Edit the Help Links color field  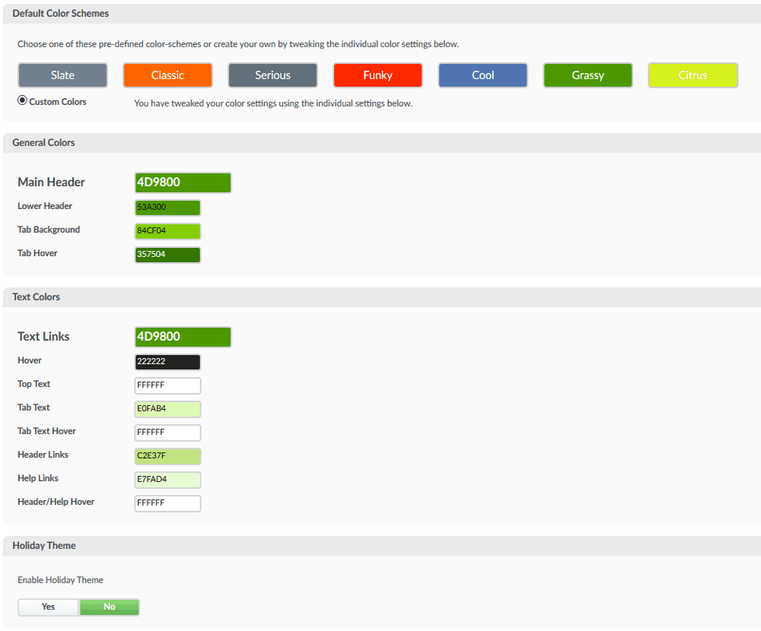(167, 480)
